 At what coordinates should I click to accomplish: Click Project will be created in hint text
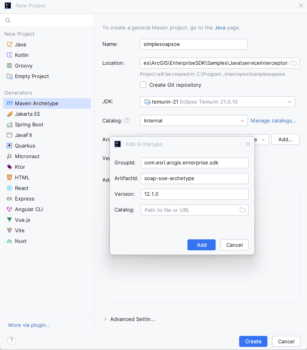coord(213,74)
